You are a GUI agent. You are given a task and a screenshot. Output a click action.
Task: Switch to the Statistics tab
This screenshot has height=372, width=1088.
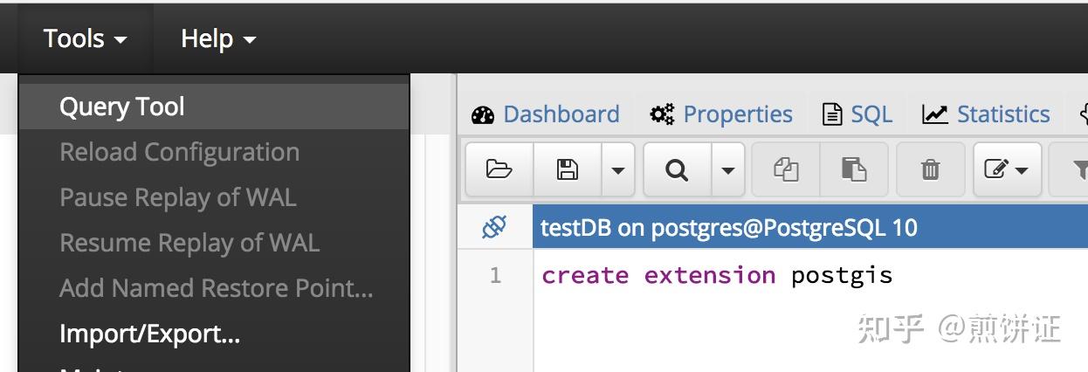tap(987, 114)
